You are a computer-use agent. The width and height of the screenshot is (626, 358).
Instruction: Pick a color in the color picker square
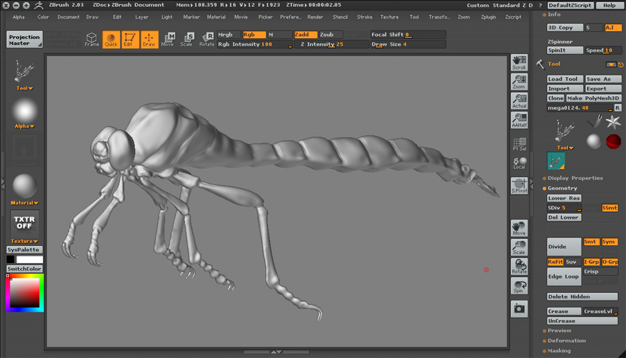25,292
